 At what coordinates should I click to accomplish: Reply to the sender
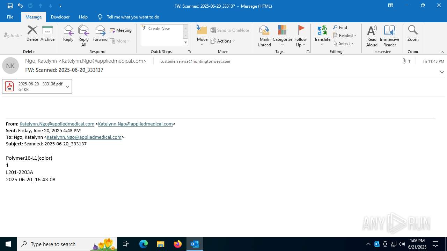[x=68, y=33]
